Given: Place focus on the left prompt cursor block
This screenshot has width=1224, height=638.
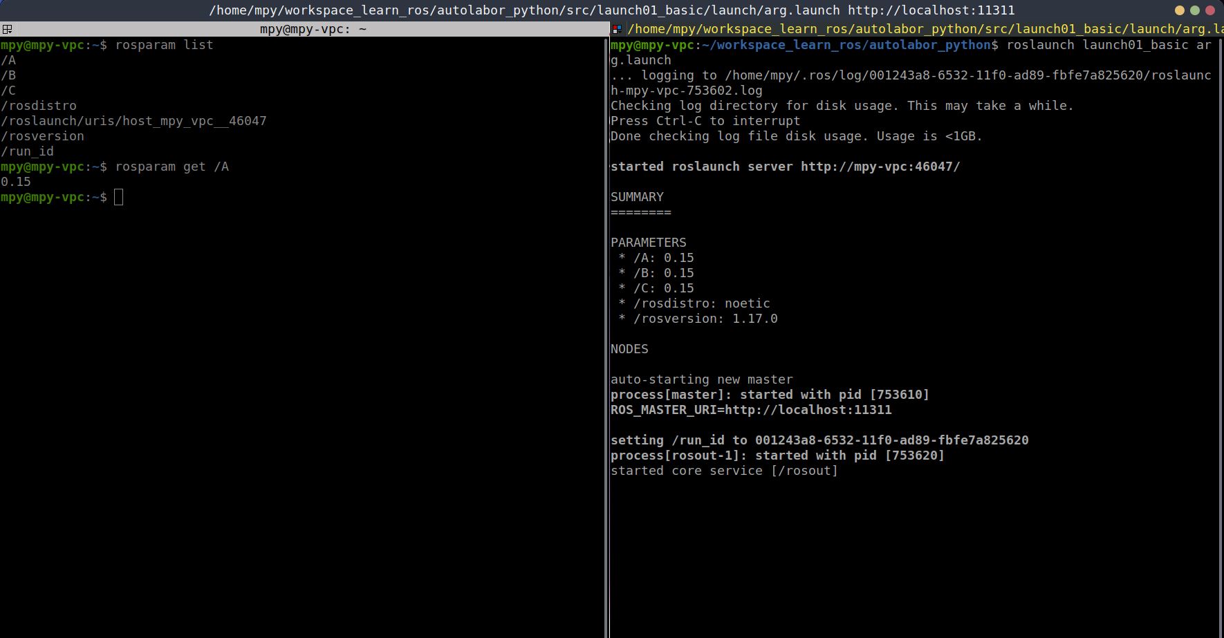Looking at the screenshot, I should pos(119,198).
